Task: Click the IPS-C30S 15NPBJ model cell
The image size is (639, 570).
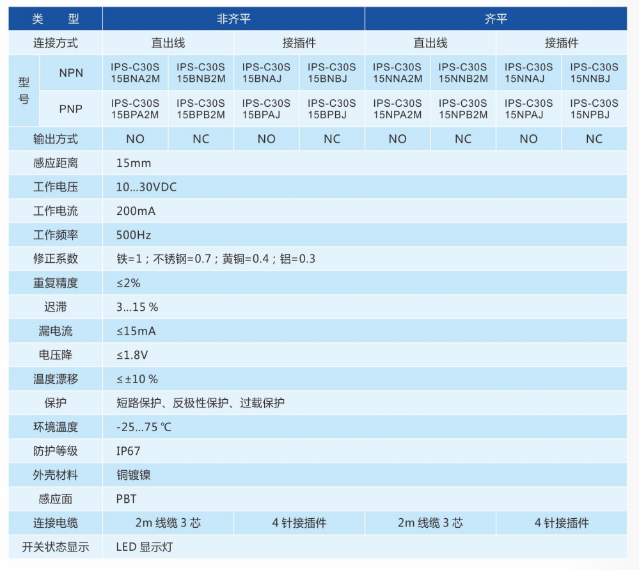Action: click(594, 109)
